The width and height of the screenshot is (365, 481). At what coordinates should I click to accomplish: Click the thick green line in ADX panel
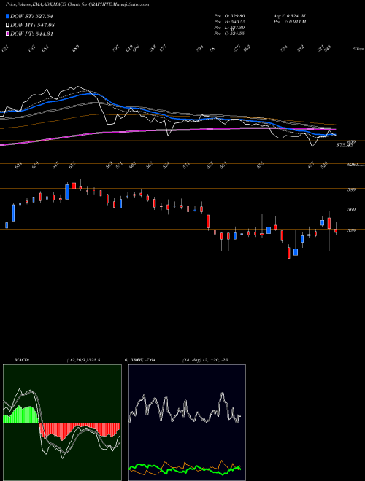(185, 469)
